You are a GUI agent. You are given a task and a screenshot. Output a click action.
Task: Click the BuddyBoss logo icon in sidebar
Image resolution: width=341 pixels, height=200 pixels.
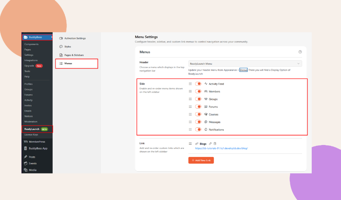(26, 37)
